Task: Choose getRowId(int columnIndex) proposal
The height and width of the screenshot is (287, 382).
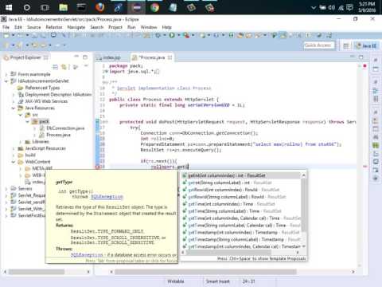Action: [241, 190]
